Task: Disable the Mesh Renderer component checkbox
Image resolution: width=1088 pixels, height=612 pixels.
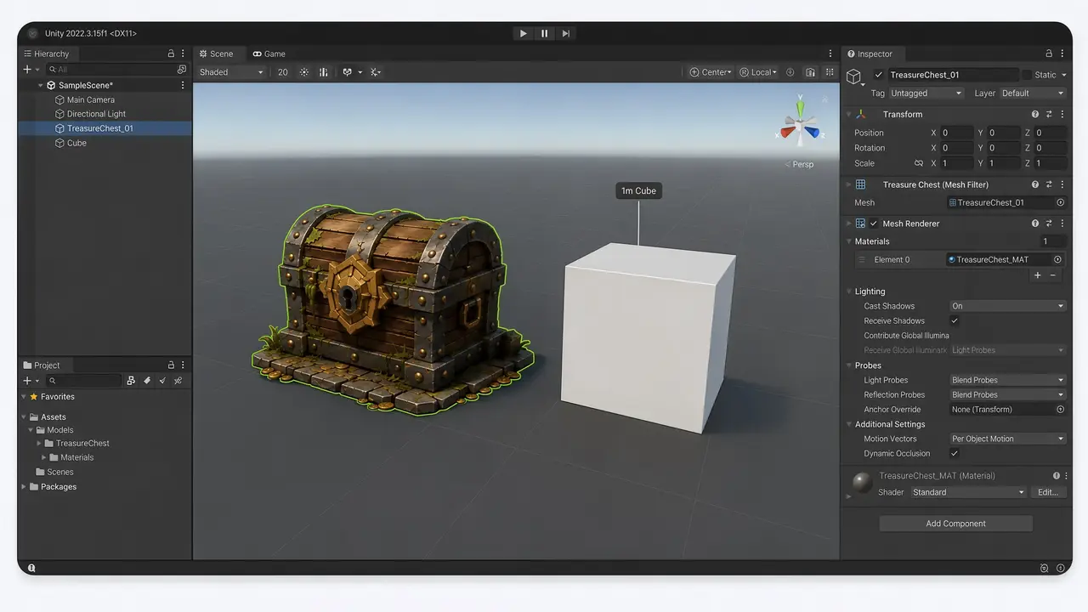Action: click(874, 224)
